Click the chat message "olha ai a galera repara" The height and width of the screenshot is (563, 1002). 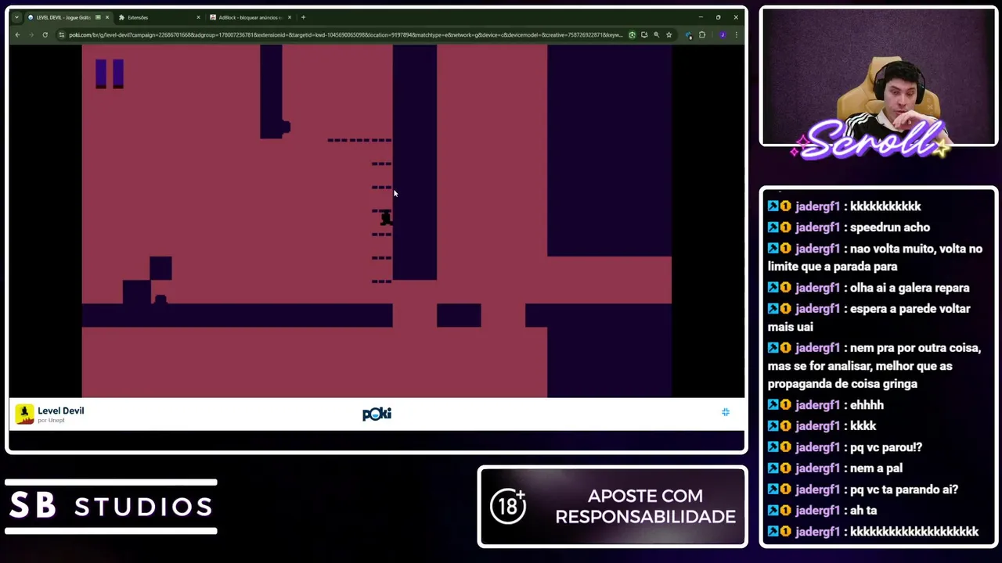click(910, 288)
